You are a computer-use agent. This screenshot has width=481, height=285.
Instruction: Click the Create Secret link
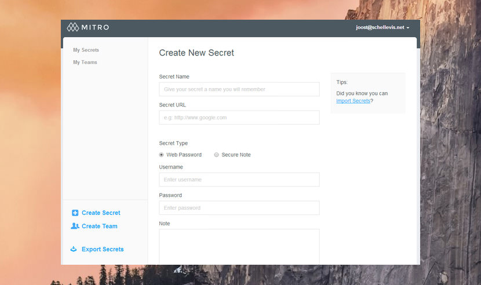coord(101,213)
